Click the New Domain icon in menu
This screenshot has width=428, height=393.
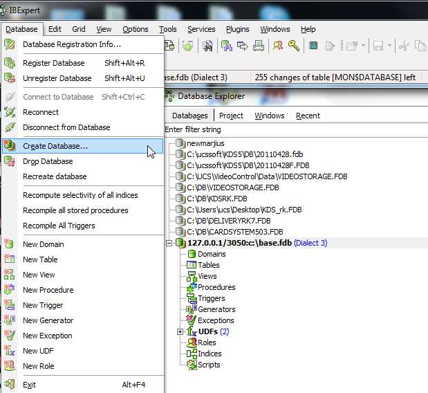click(x=9, y=244)
